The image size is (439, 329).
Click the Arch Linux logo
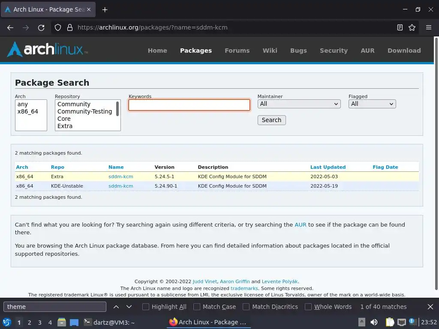click(47, 49)
